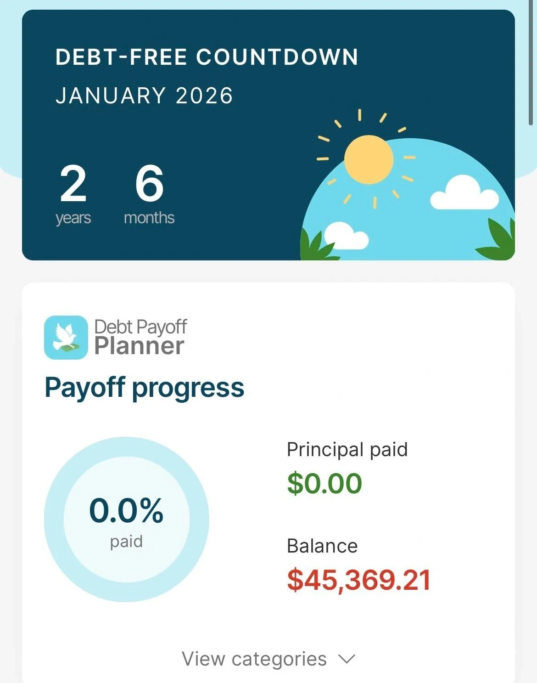Viewport: 537px width, 683px height.
Task: Open the View categories link
Action: pos(254,659)
